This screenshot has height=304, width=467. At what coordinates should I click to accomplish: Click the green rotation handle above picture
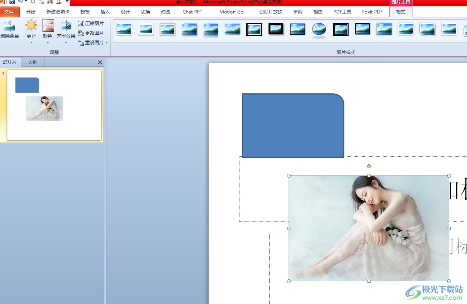click(369, 166)
